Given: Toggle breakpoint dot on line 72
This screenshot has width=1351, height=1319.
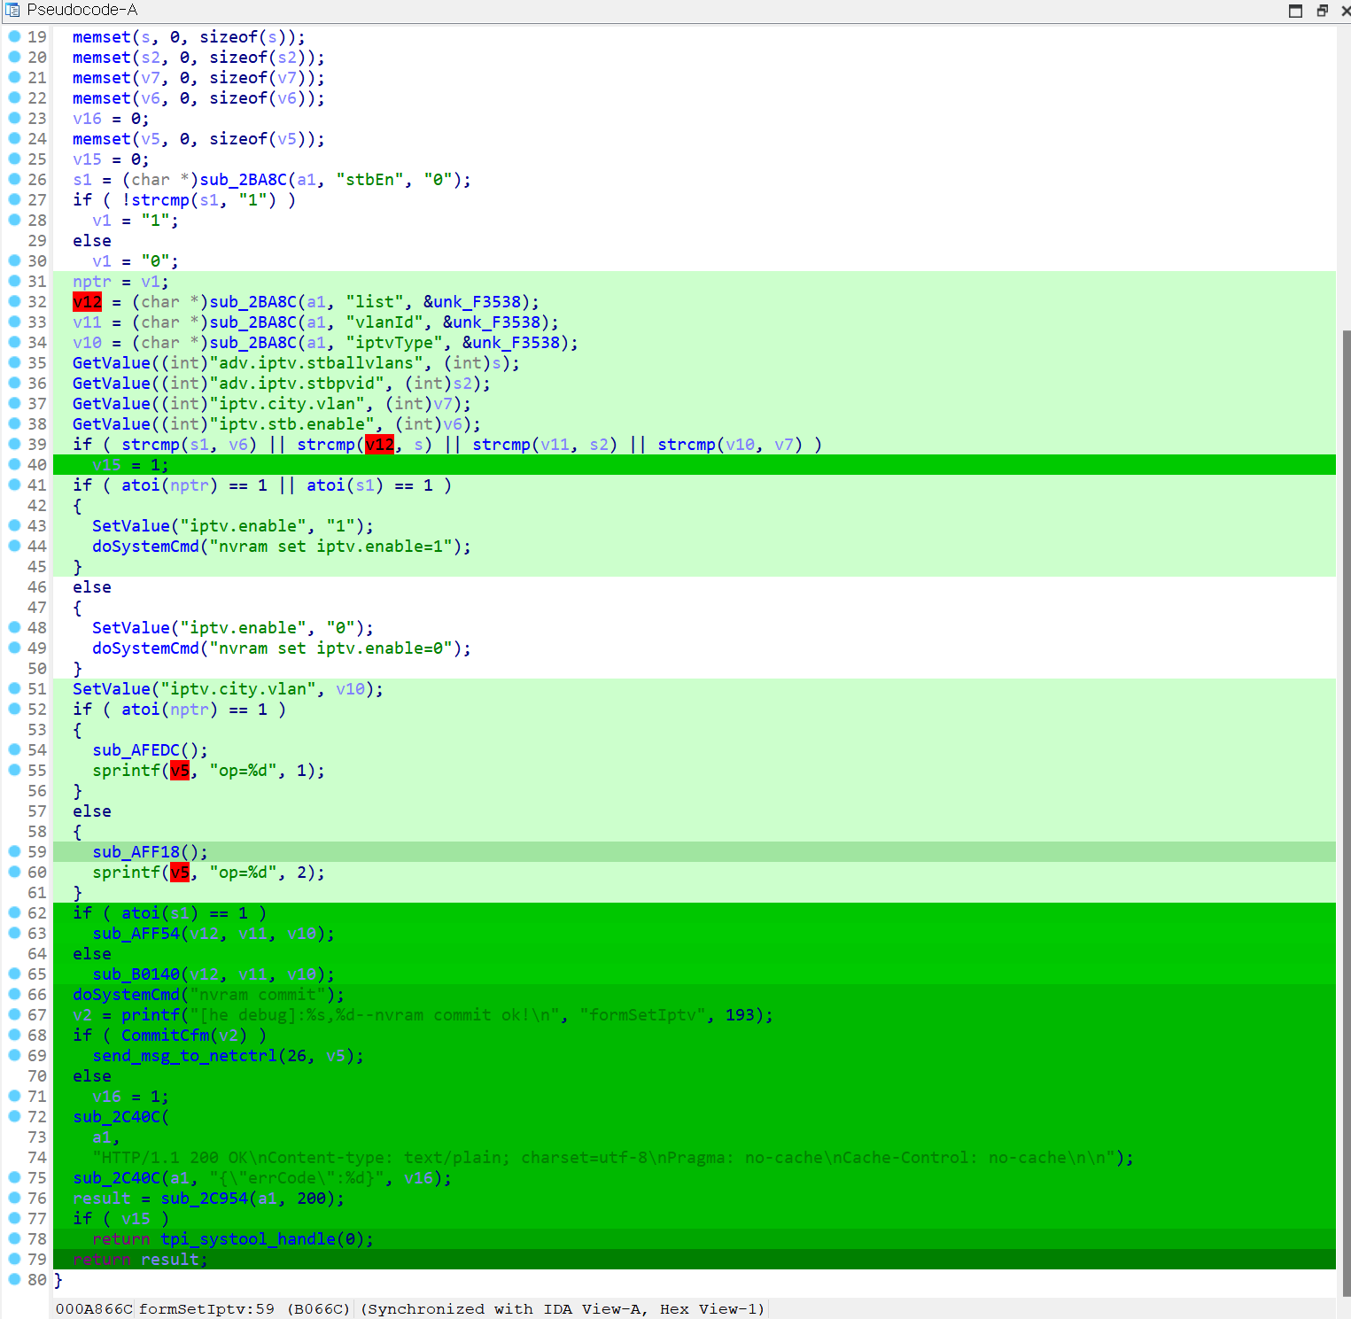Looking at the screenshot, I should pyautogui.click(x=14, y=1116).
